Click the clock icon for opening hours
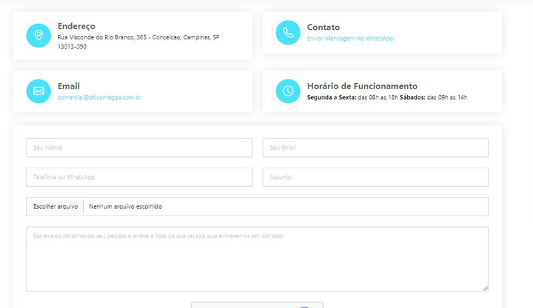 coord(288,91)
